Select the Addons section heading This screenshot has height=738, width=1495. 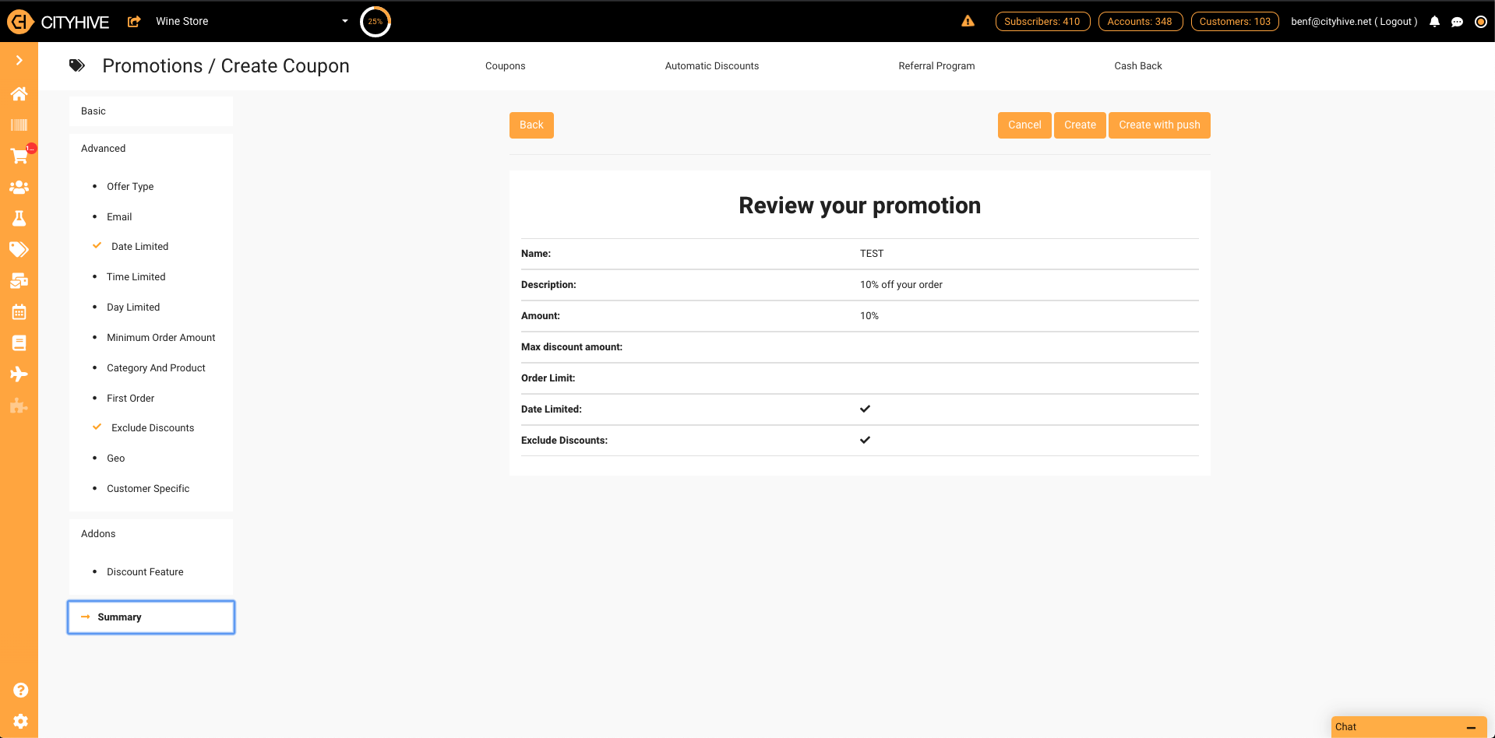click(98, 534)
